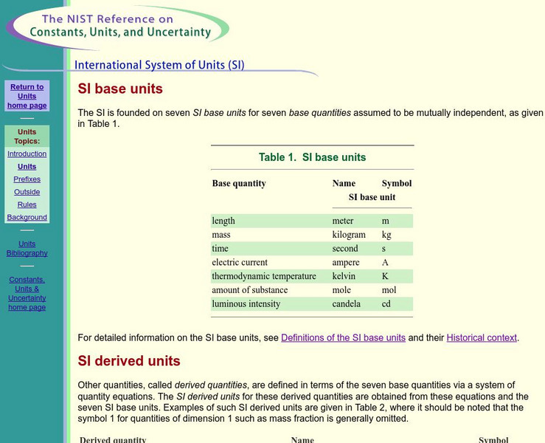Click the amount of substance cell
Image resolution: width=545 pixels, height=443 pixels.
pos(250,290)
